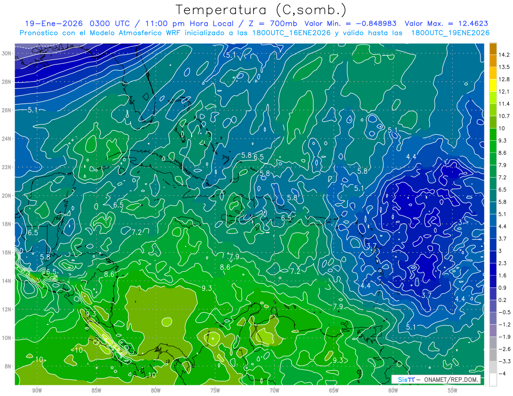Click the 'Valor Min. = -0.848983' text
Viewport: 513px width, 396px height.
(x=350, y=23)
